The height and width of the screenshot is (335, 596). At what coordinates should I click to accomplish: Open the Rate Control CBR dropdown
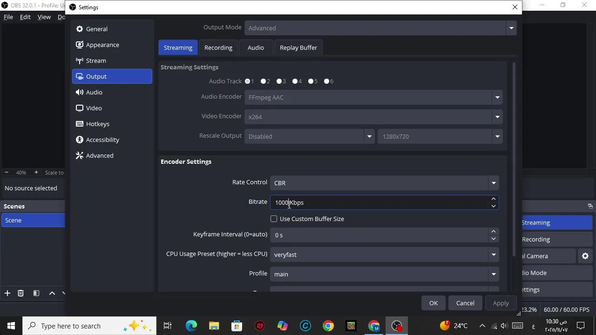point(384,183)
